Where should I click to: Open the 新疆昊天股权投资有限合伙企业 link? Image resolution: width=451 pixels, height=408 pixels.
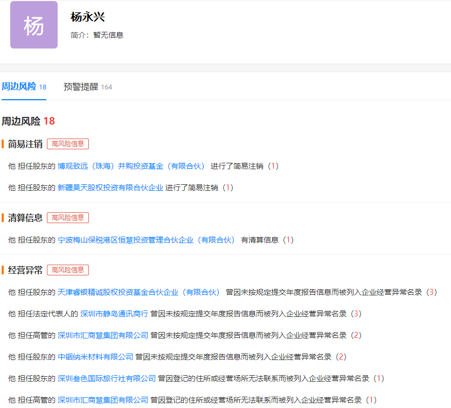point(110,188)
